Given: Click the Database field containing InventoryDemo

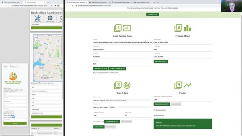Looking at the screenshot, I should [122, 49].
